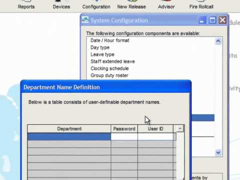The image size is (240, 180).
Task: Click configuration list scroll-down arrow
Action: pos(218,152)
